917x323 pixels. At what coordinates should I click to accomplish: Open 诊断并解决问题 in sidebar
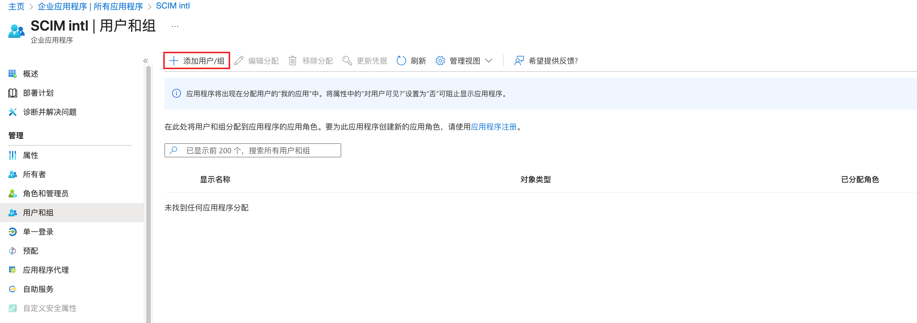(50, 112)
